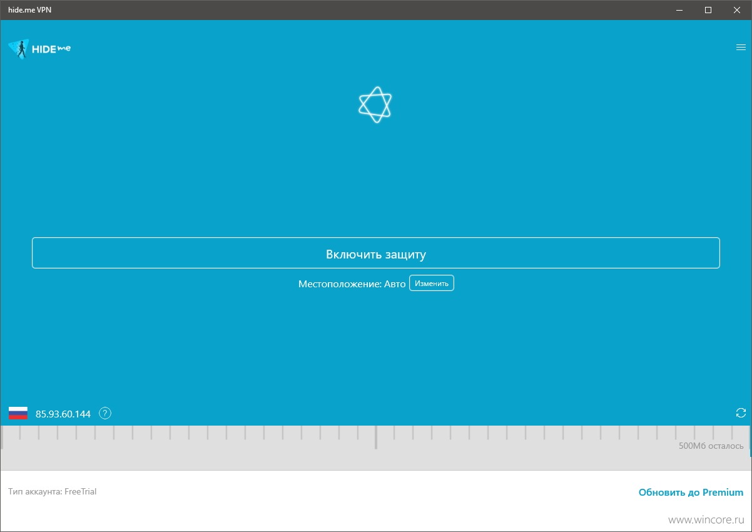This screenshot has height=532, width=752.
Task: Click the data usage meter bar
Action: 376,448
